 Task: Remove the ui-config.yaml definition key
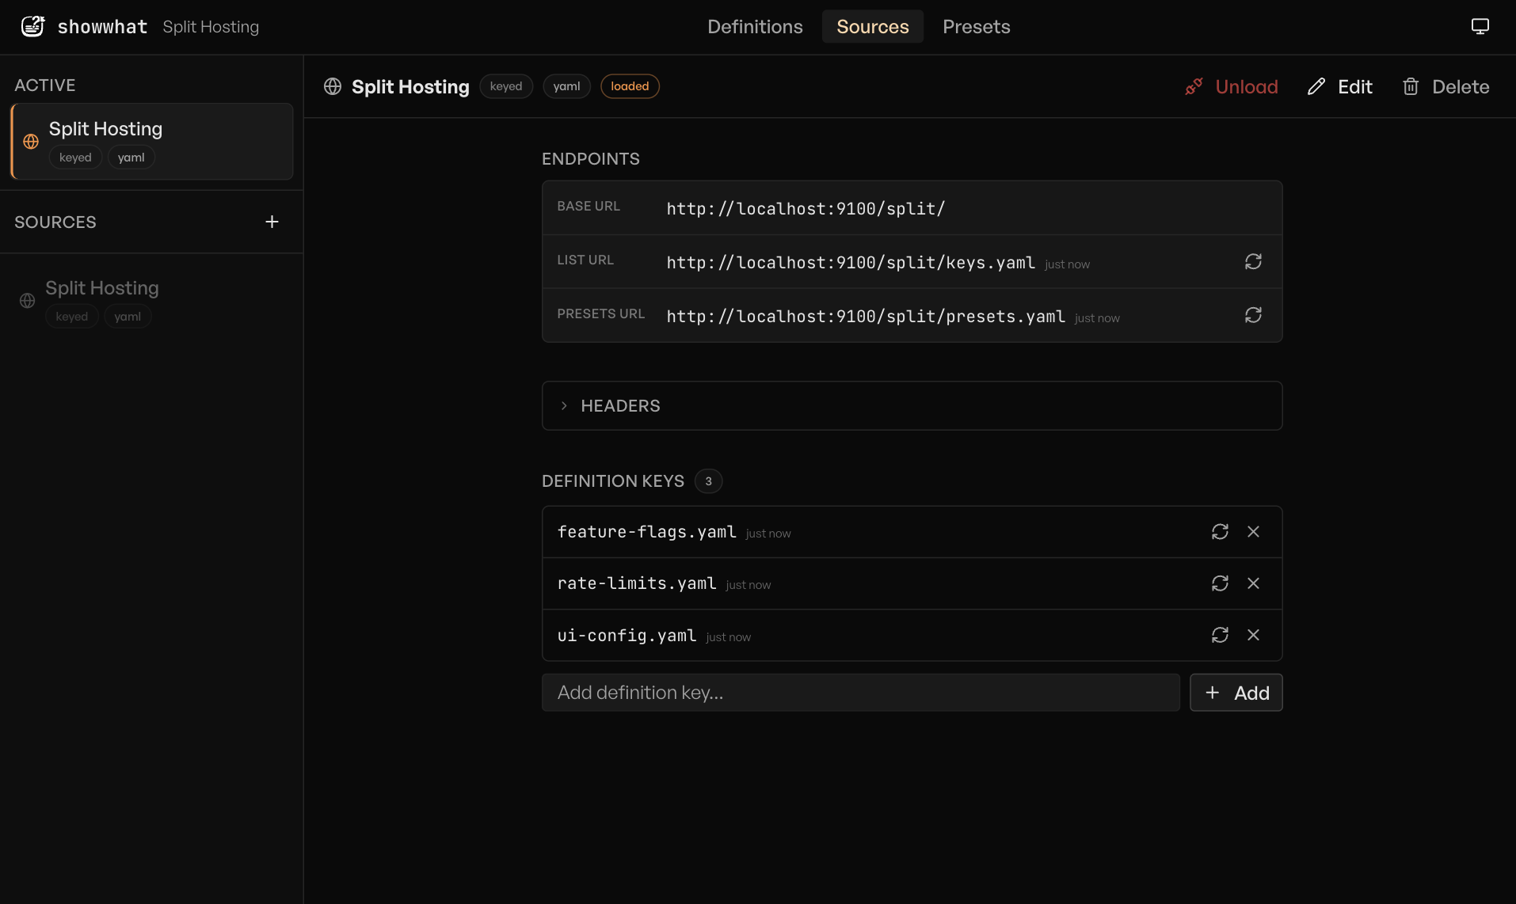tap(1254, 634)
